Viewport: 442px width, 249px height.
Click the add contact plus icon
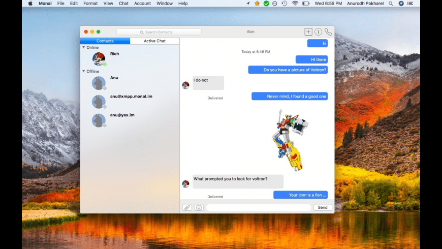click(308, 32)
